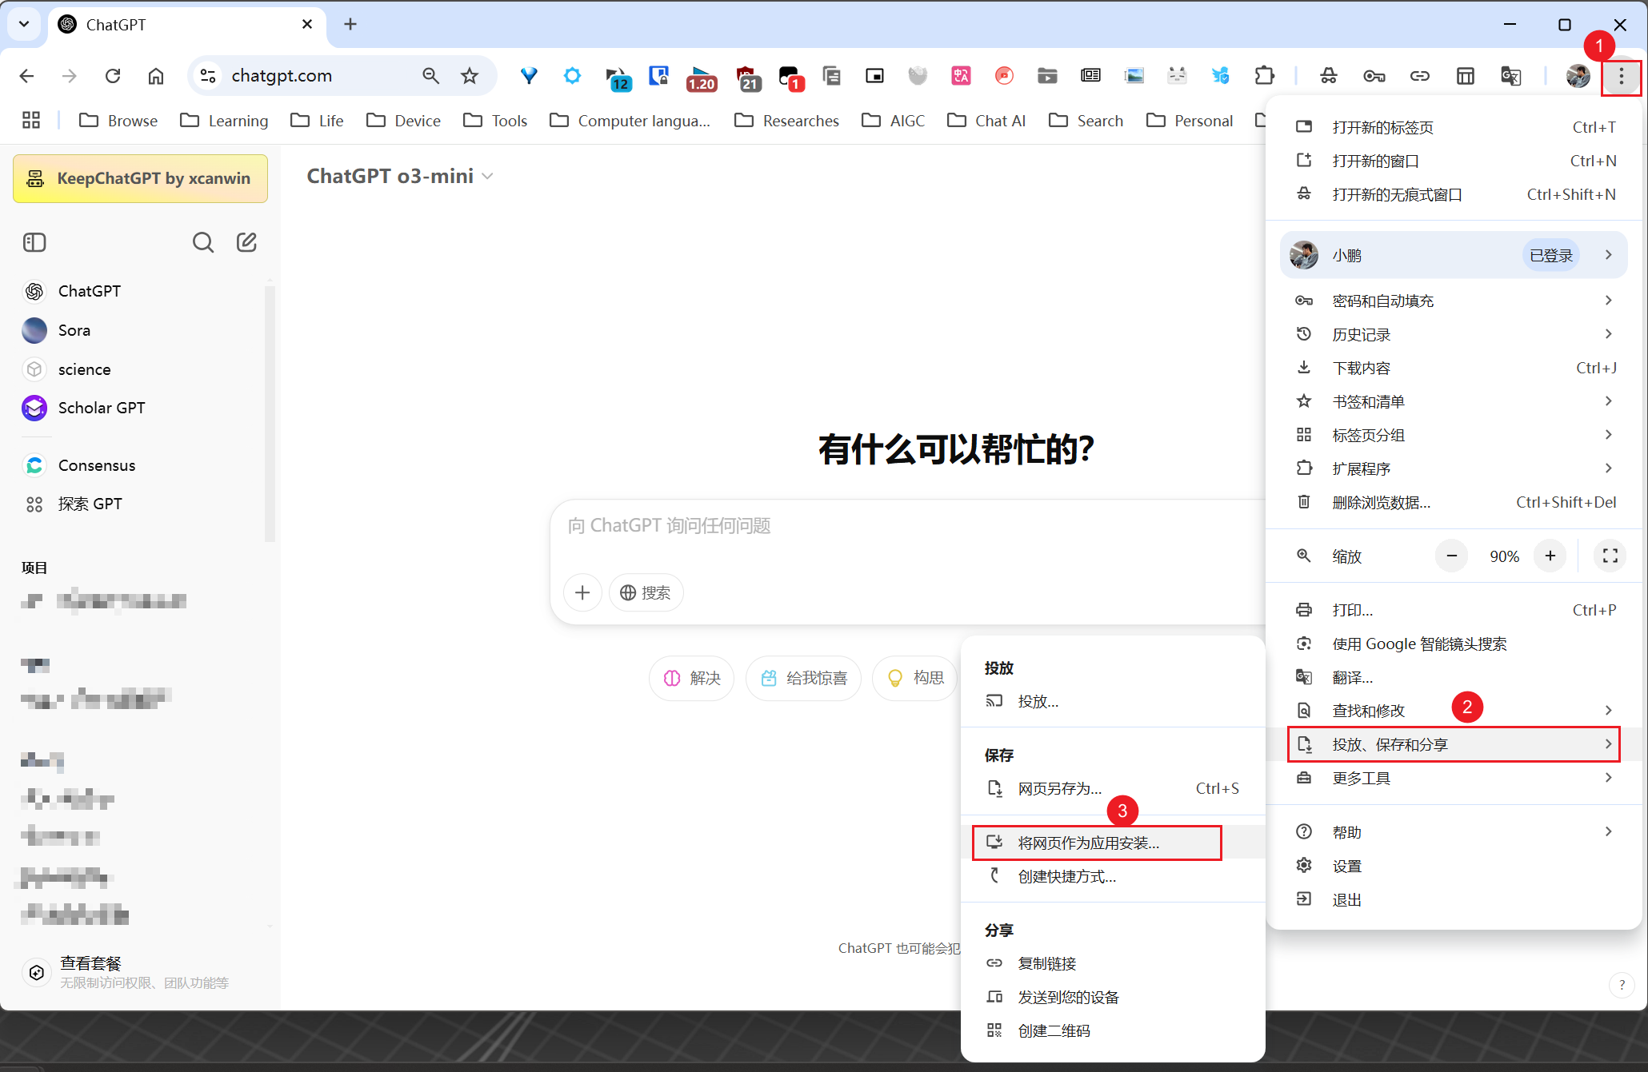Choose 删除浏览数据 menu entry
Viewport: 1648px width, 1072px height.
pos(1454,502)
